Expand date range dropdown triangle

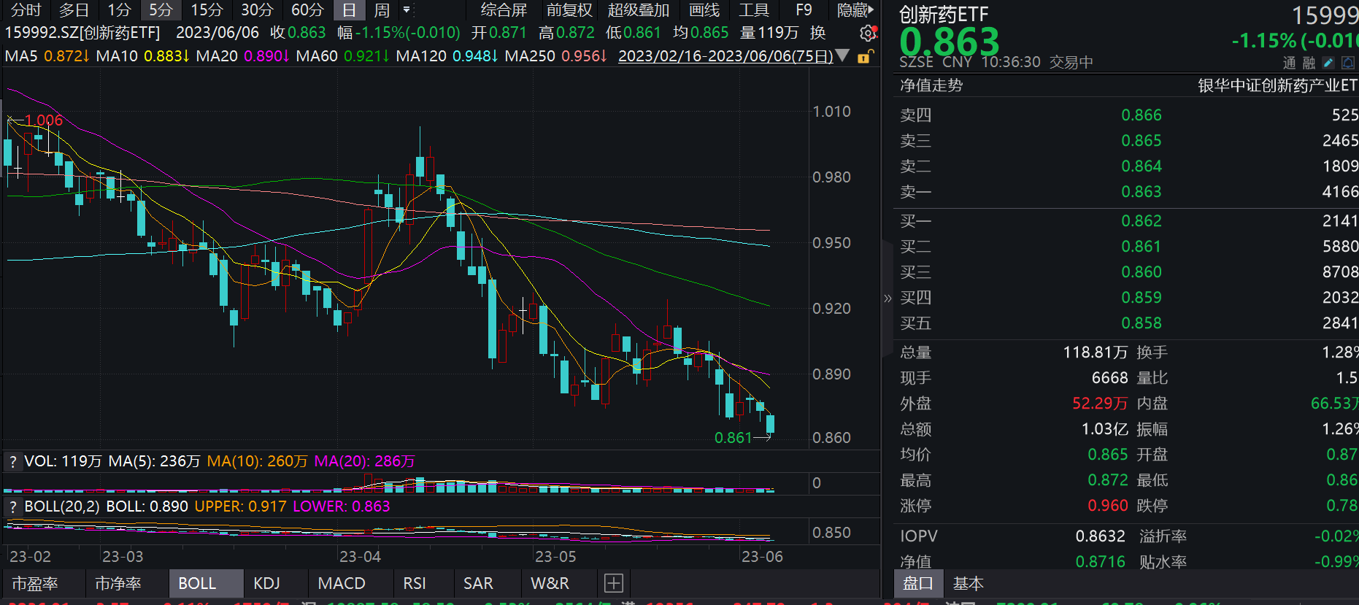842,55
